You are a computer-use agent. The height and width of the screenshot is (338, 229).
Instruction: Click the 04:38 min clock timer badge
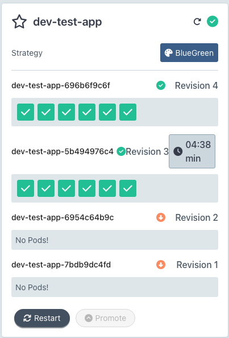192,151
